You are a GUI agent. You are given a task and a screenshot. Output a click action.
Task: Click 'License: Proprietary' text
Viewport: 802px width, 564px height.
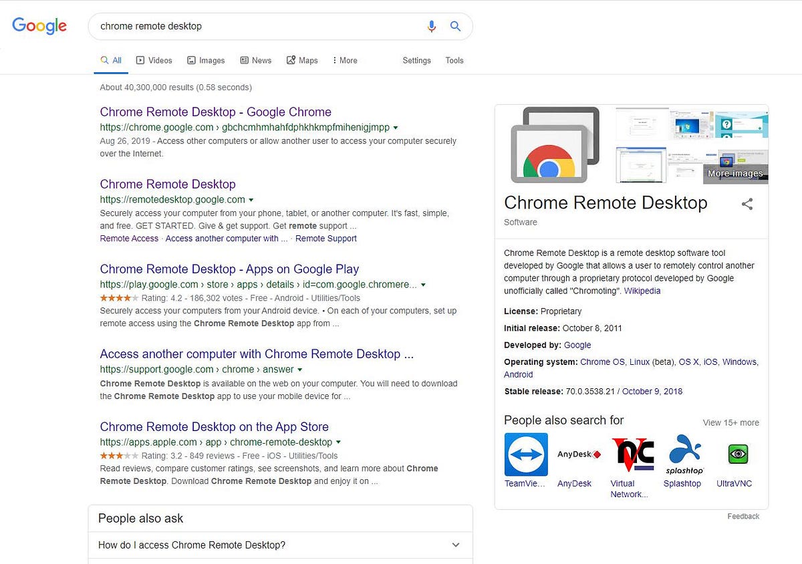(543, 311)
